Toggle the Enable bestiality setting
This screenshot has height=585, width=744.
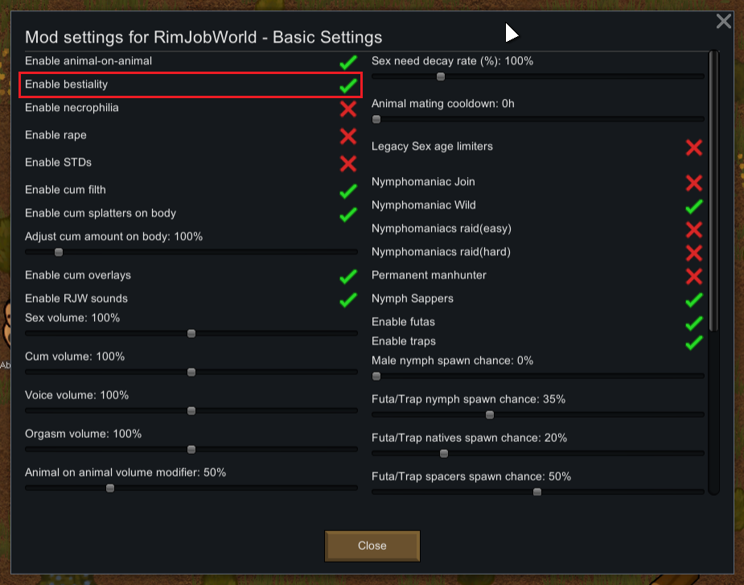click(x=347, y=84)
